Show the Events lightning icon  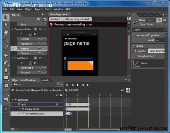point(164,20)
